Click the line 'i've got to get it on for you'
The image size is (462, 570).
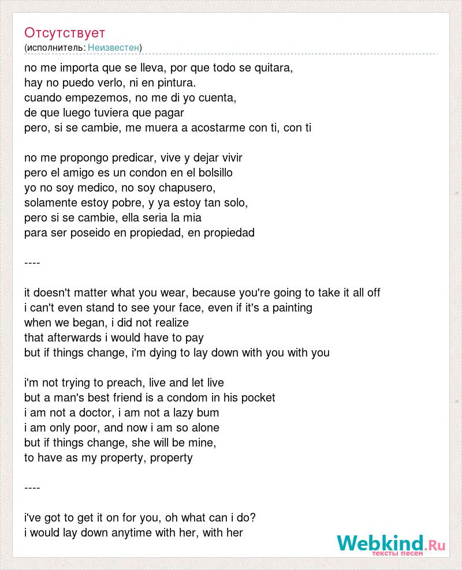click(140, 517)
